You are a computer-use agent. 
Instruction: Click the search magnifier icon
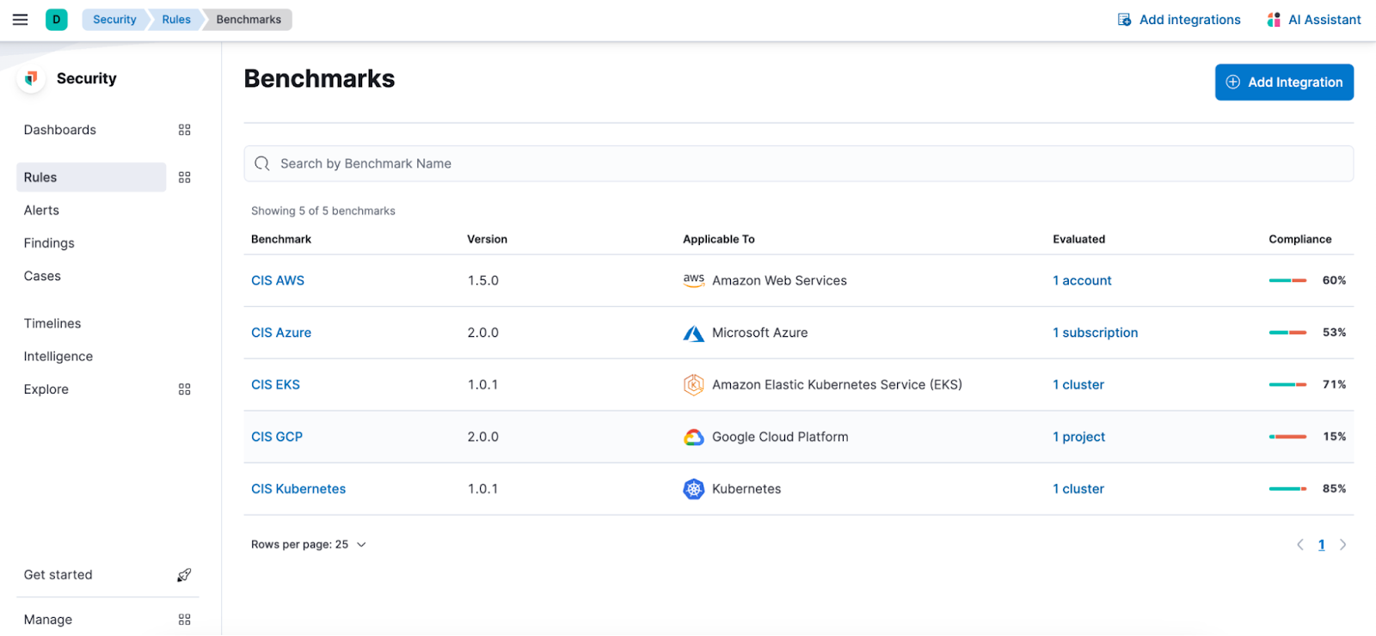click(262, 163)
